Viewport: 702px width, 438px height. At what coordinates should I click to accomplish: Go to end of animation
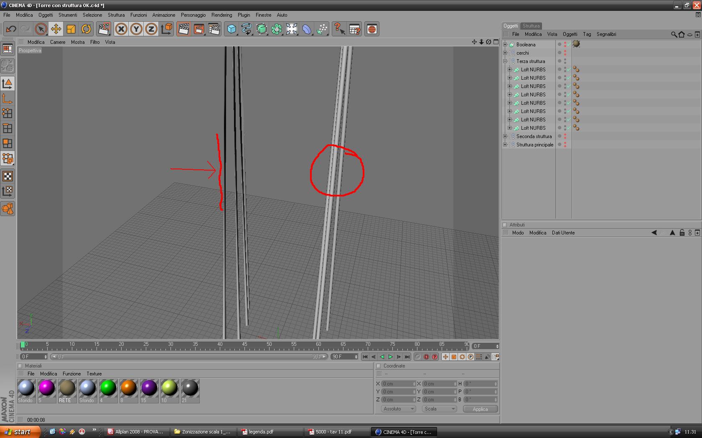[407, 357]
